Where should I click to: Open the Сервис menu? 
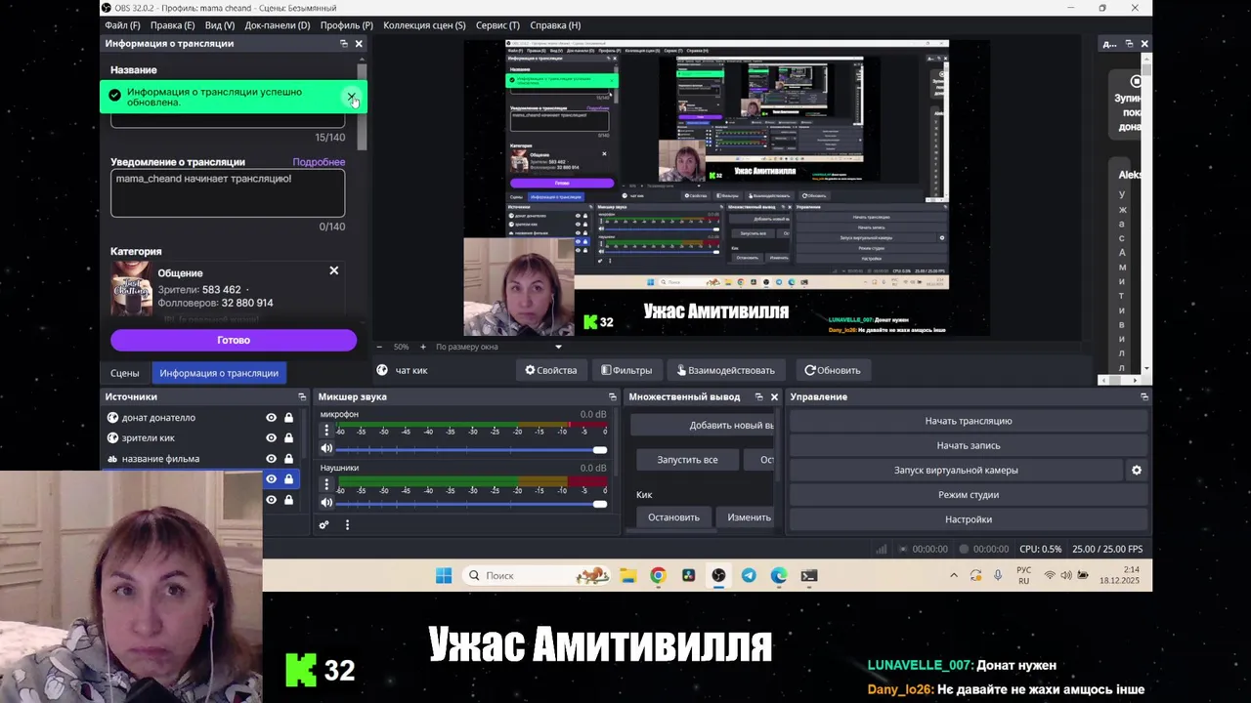(x=497, y=25)
